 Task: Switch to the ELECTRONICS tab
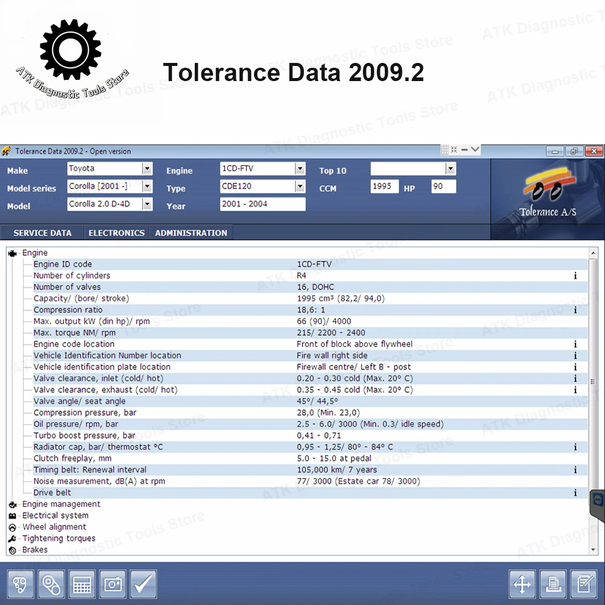pyautogui.click(x=117, y=233)
